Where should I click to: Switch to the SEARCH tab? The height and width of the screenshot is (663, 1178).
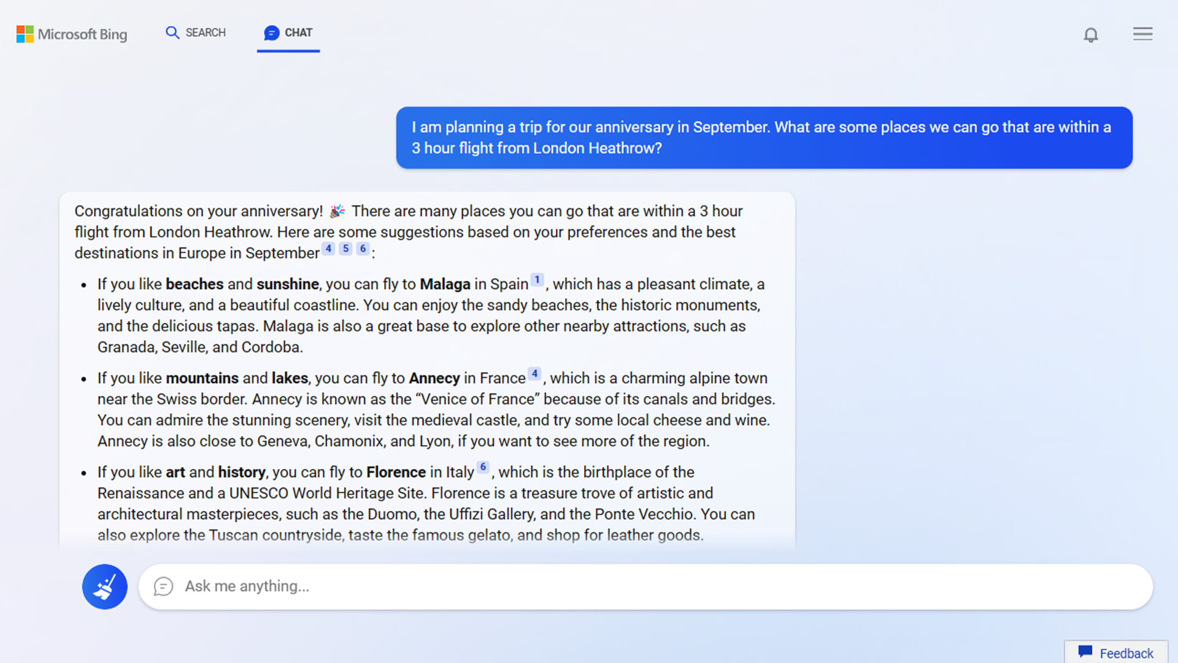pos(195,33)
